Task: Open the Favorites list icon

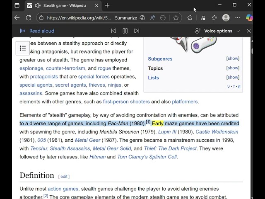Action: pyautogui.click(x=214, y=18)
